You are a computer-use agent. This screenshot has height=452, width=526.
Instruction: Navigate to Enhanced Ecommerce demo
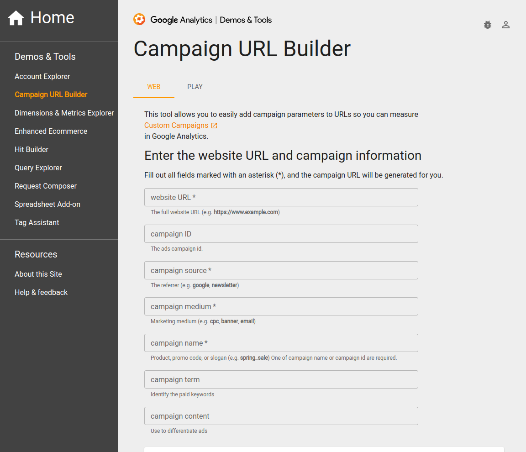[x=51, y=131]
